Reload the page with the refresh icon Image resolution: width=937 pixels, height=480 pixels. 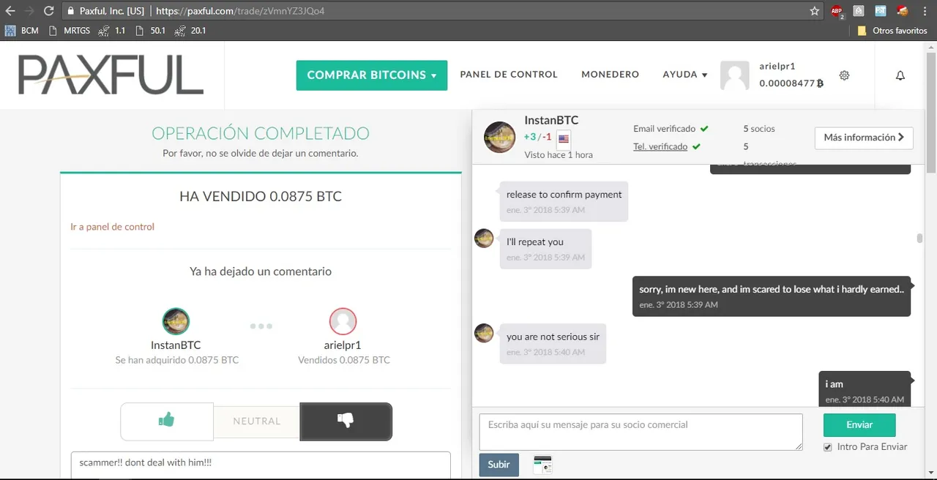click(x=49, y=12)
